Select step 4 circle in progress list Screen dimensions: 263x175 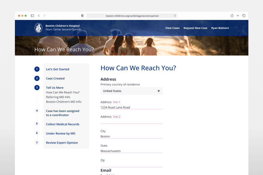37,111
